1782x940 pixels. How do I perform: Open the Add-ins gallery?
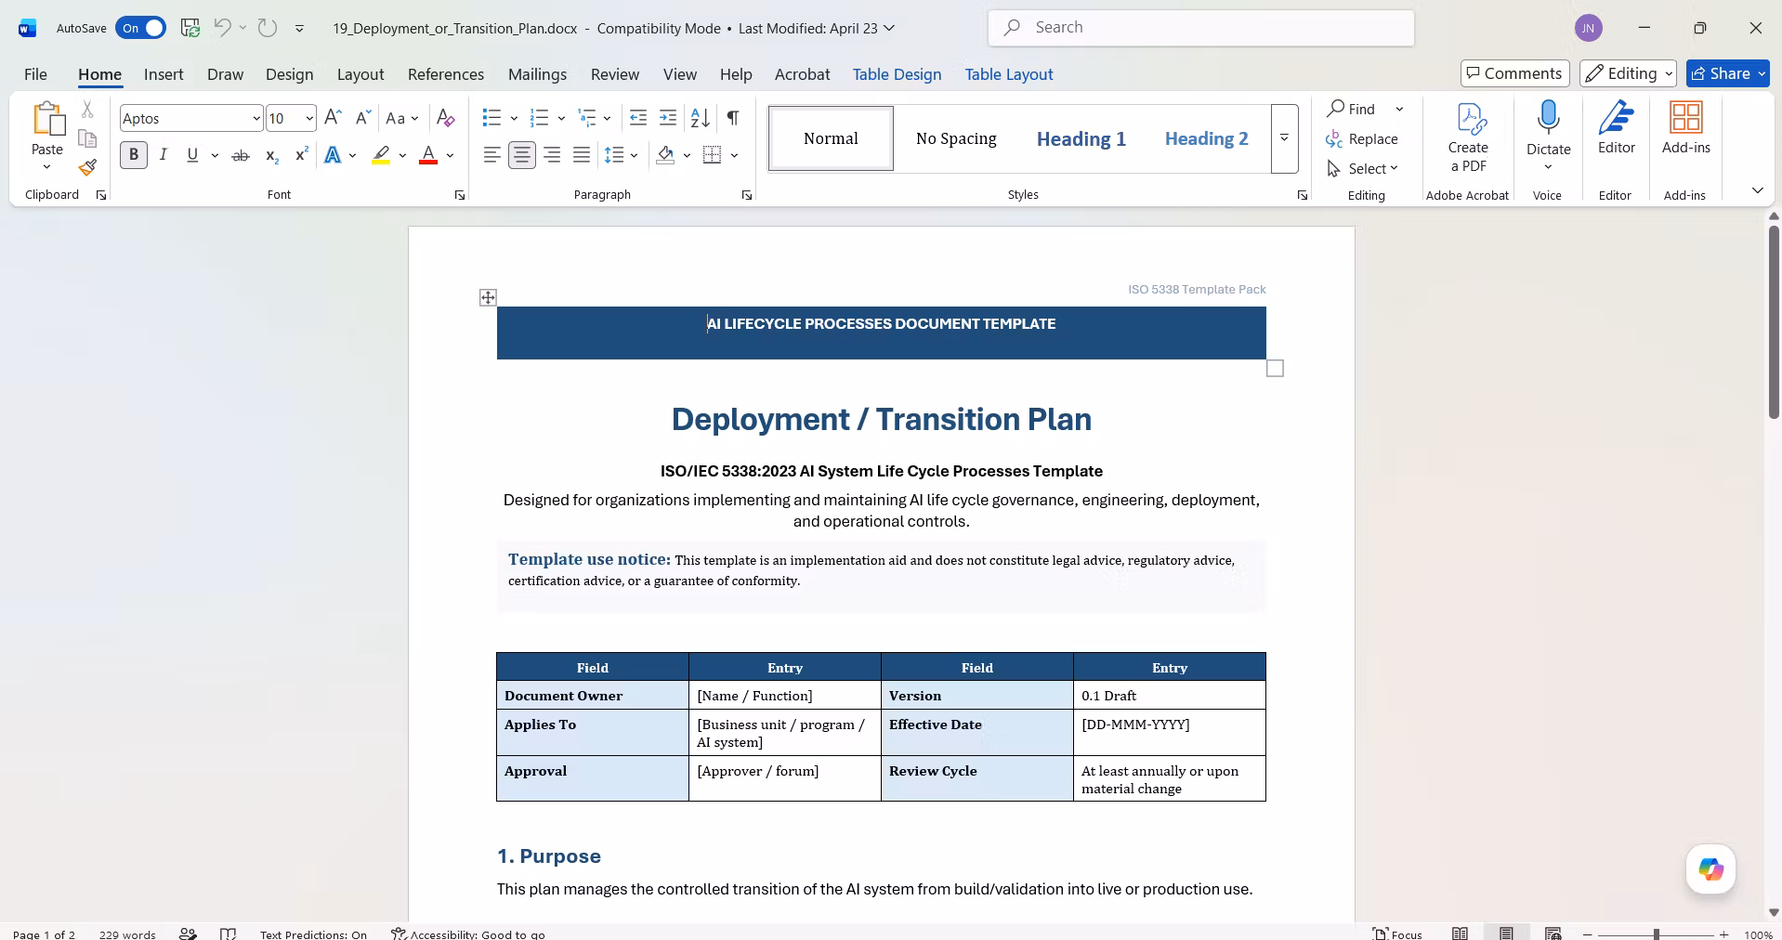pos(1686,129)
